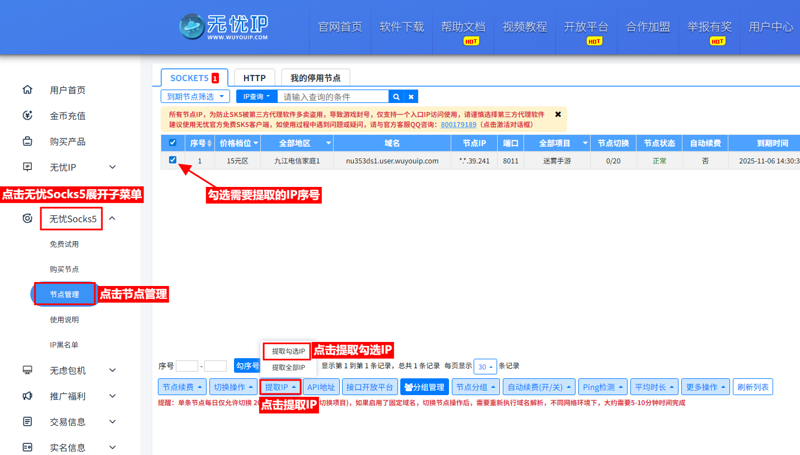This screenshot has height=455, width=800.
Task: Click the 交易信息 document icon
Action: click(x=27, y=421)
